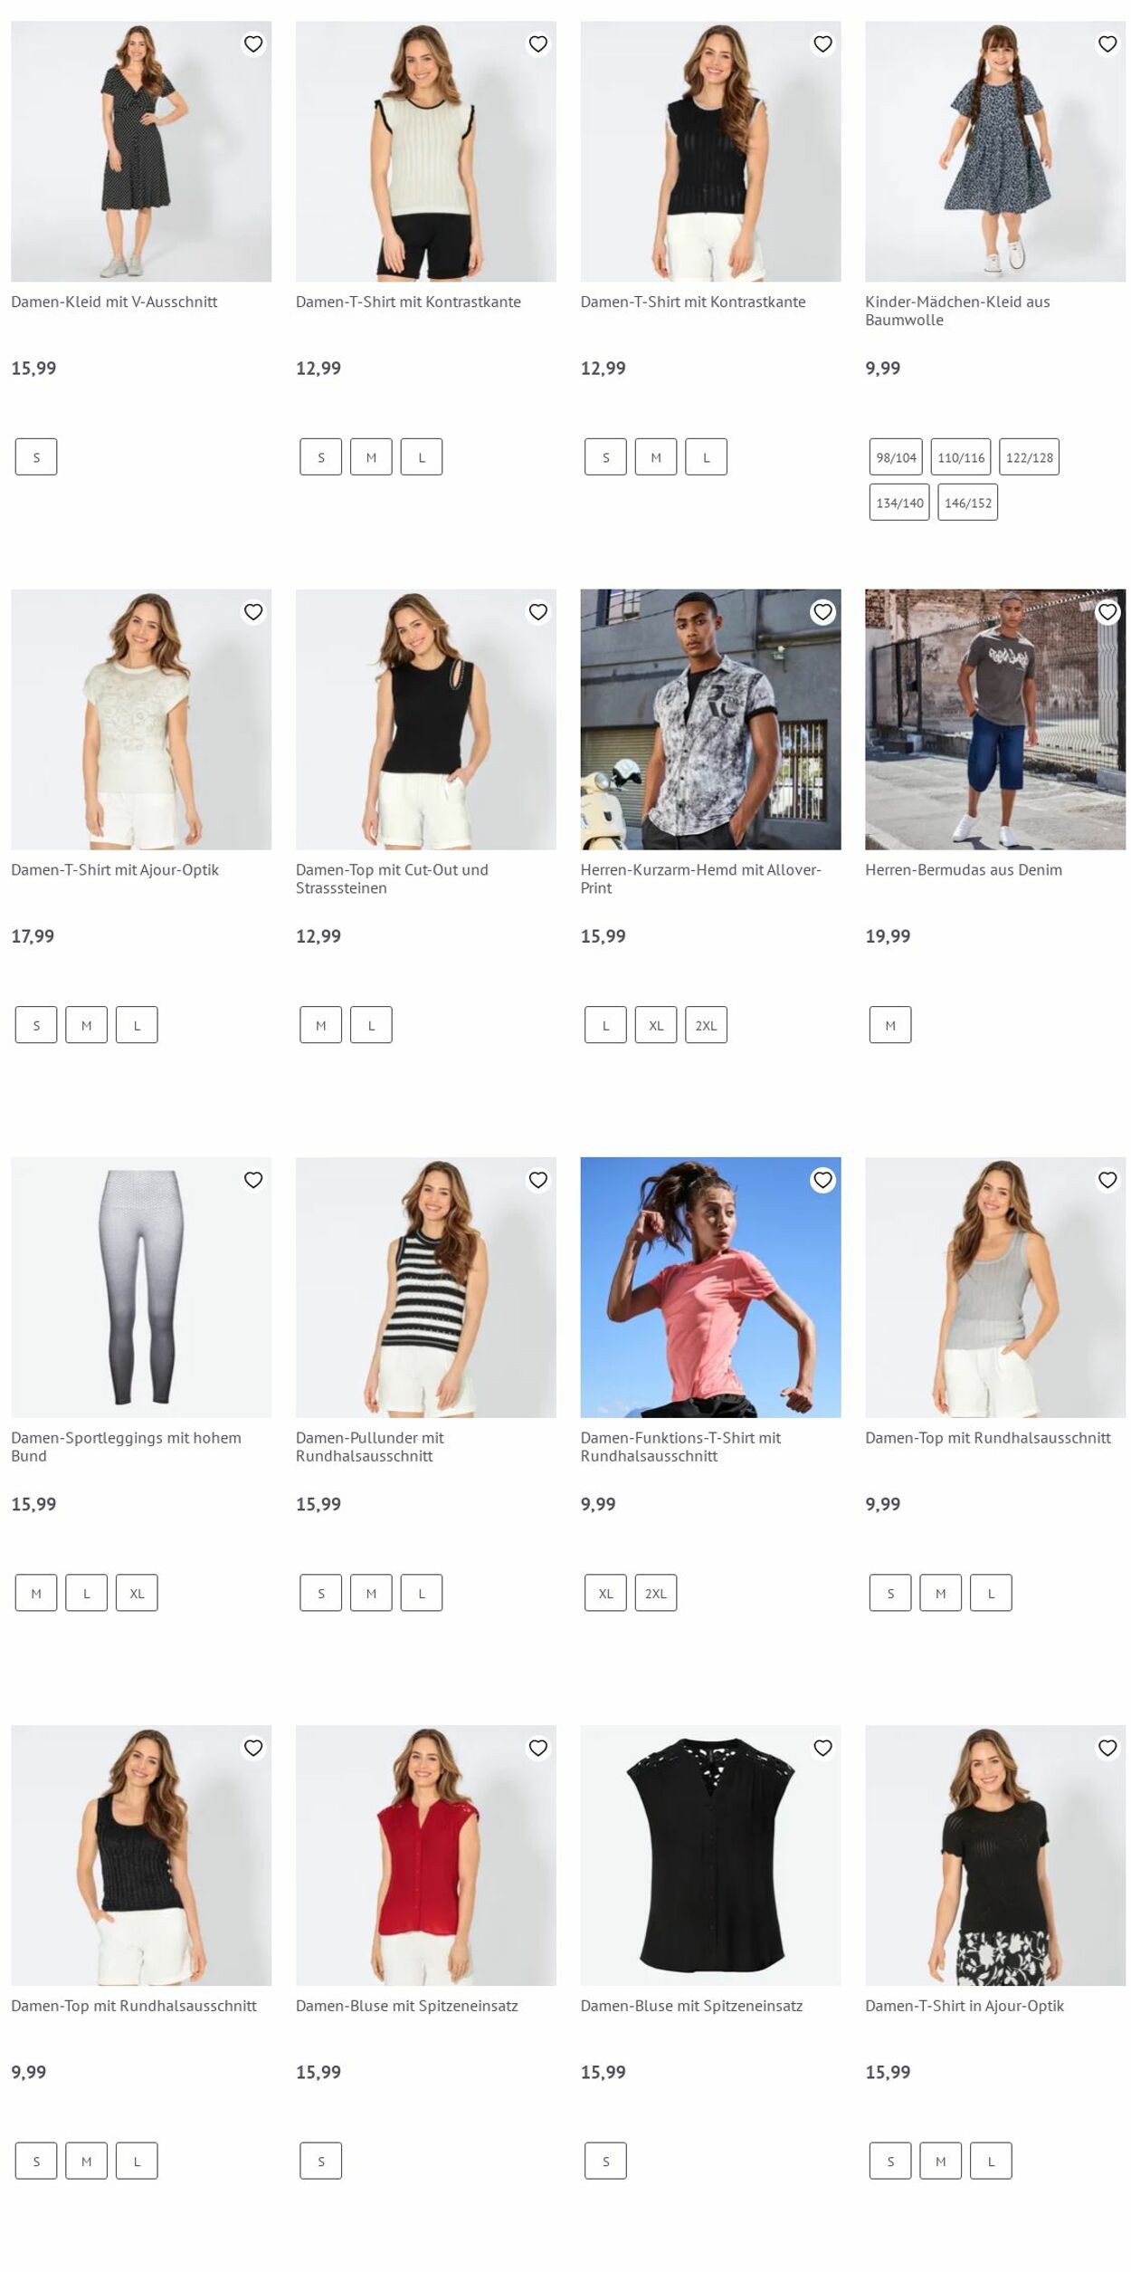This screenshot has width=1131, height=2272.
Task: Heart the Damen-Funktions-T-Shirt product
Action: click(822, 1180)
